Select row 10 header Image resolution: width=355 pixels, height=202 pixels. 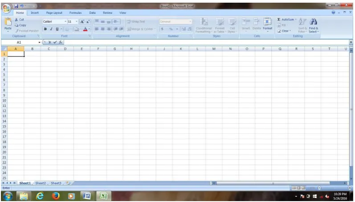tap(4, 101)
